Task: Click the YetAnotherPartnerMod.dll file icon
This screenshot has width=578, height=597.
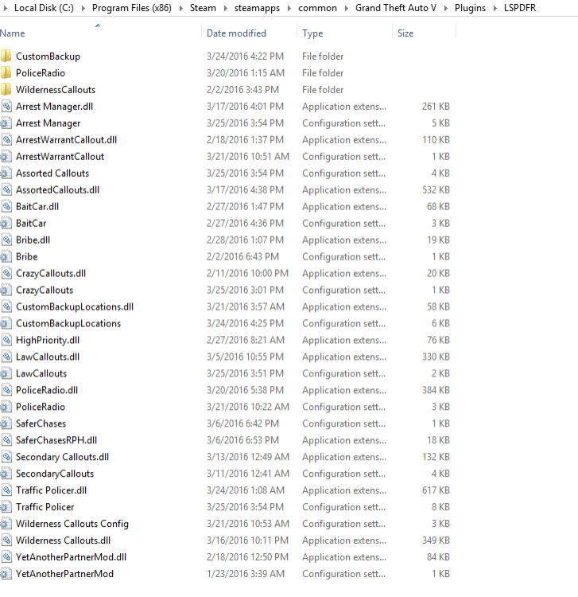Action: [x=6, y=557]
